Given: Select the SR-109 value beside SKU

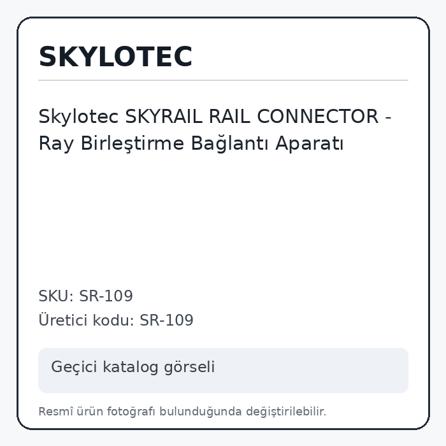Looking at the screenshot, I should (x=106, y=296).
